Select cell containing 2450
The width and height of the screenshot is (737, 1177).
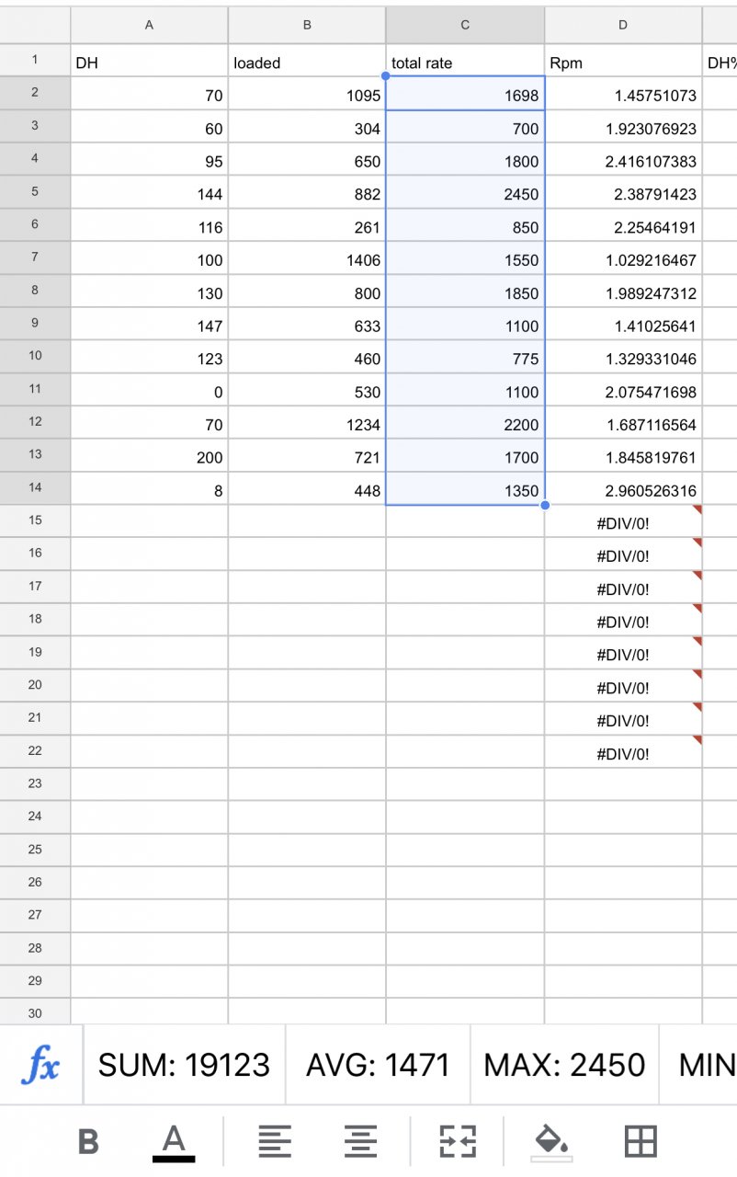tap(465, 192)
